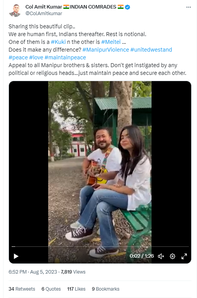This screenshot has height=298, width=197.
Task: Expand video to fullscreen
Action: coord(184,256)
